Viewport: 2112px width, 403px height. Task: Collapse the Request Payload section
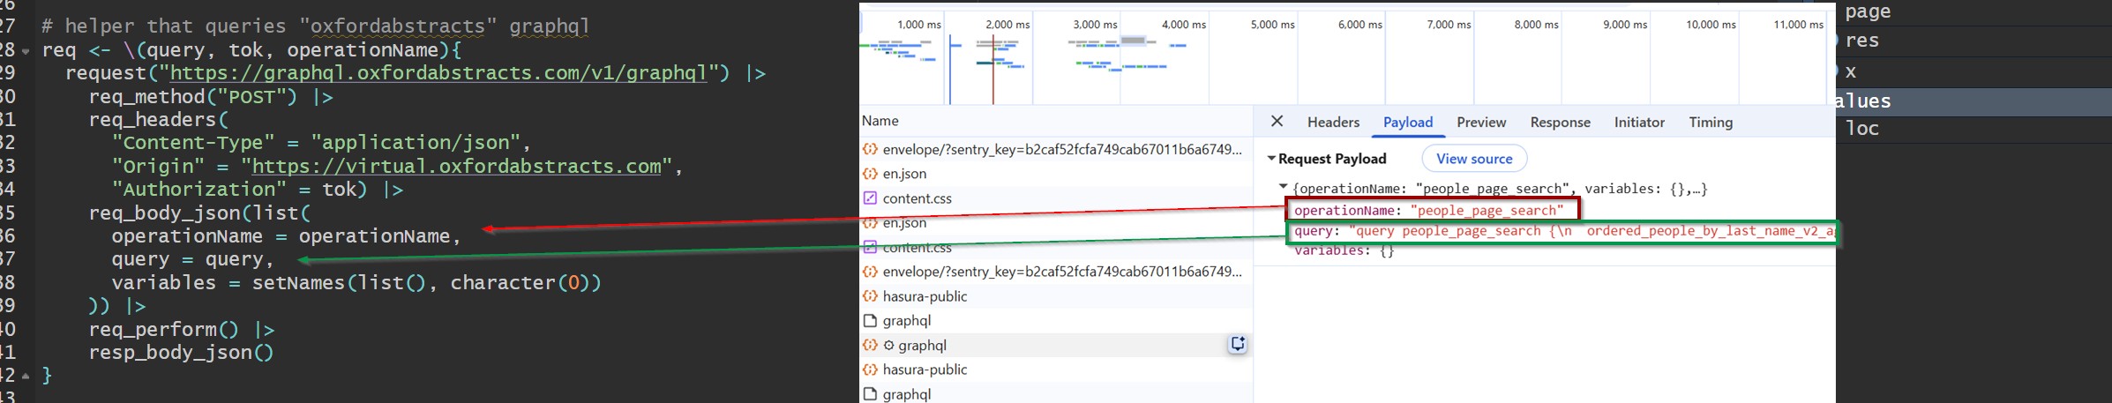1271,159
